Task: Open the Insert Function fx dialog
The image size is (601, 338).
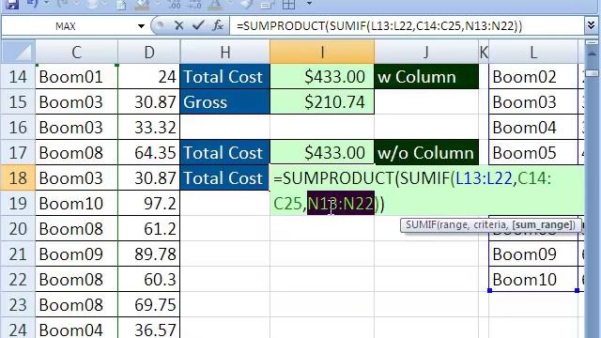Action: click(x=218, y=25)
